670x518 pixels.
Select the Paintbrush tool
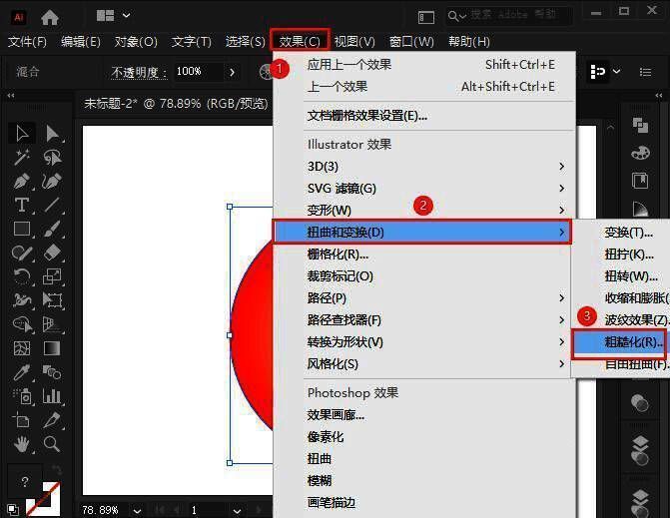tap(52, 229)
